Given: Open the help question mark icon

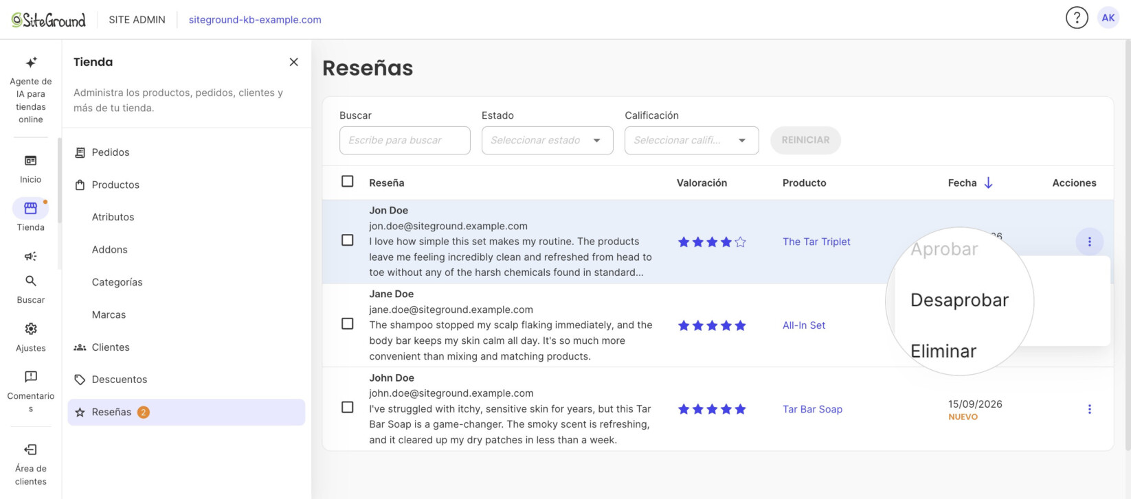Looking at the screenshot, I should pos(1077,18).
